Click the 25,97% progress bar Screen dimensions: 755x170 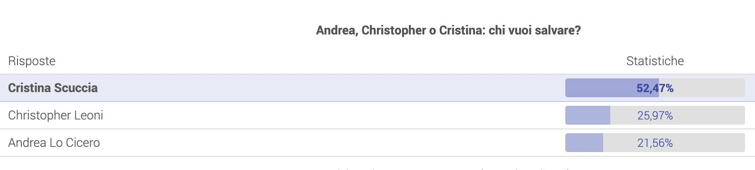655,115
